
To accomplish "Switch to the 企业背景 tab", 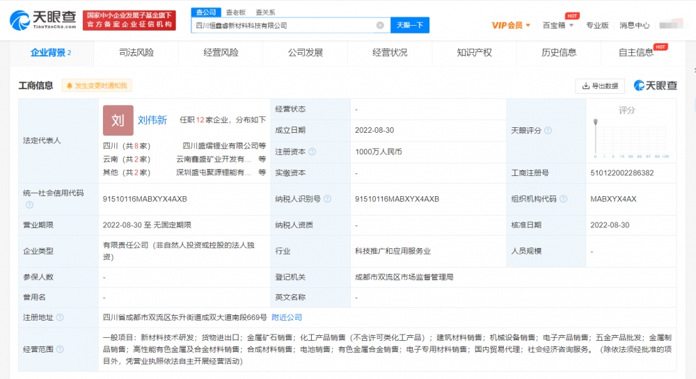I will tap(51, 53).
